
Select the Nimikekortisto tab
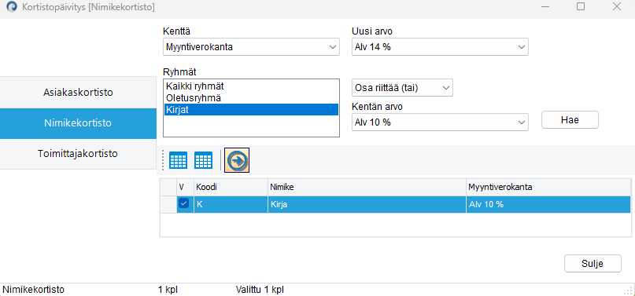(78, 123)
